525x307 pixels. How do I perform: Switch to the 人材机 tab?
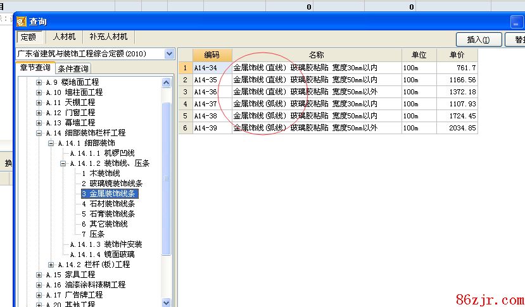click(x=65, y=37)
